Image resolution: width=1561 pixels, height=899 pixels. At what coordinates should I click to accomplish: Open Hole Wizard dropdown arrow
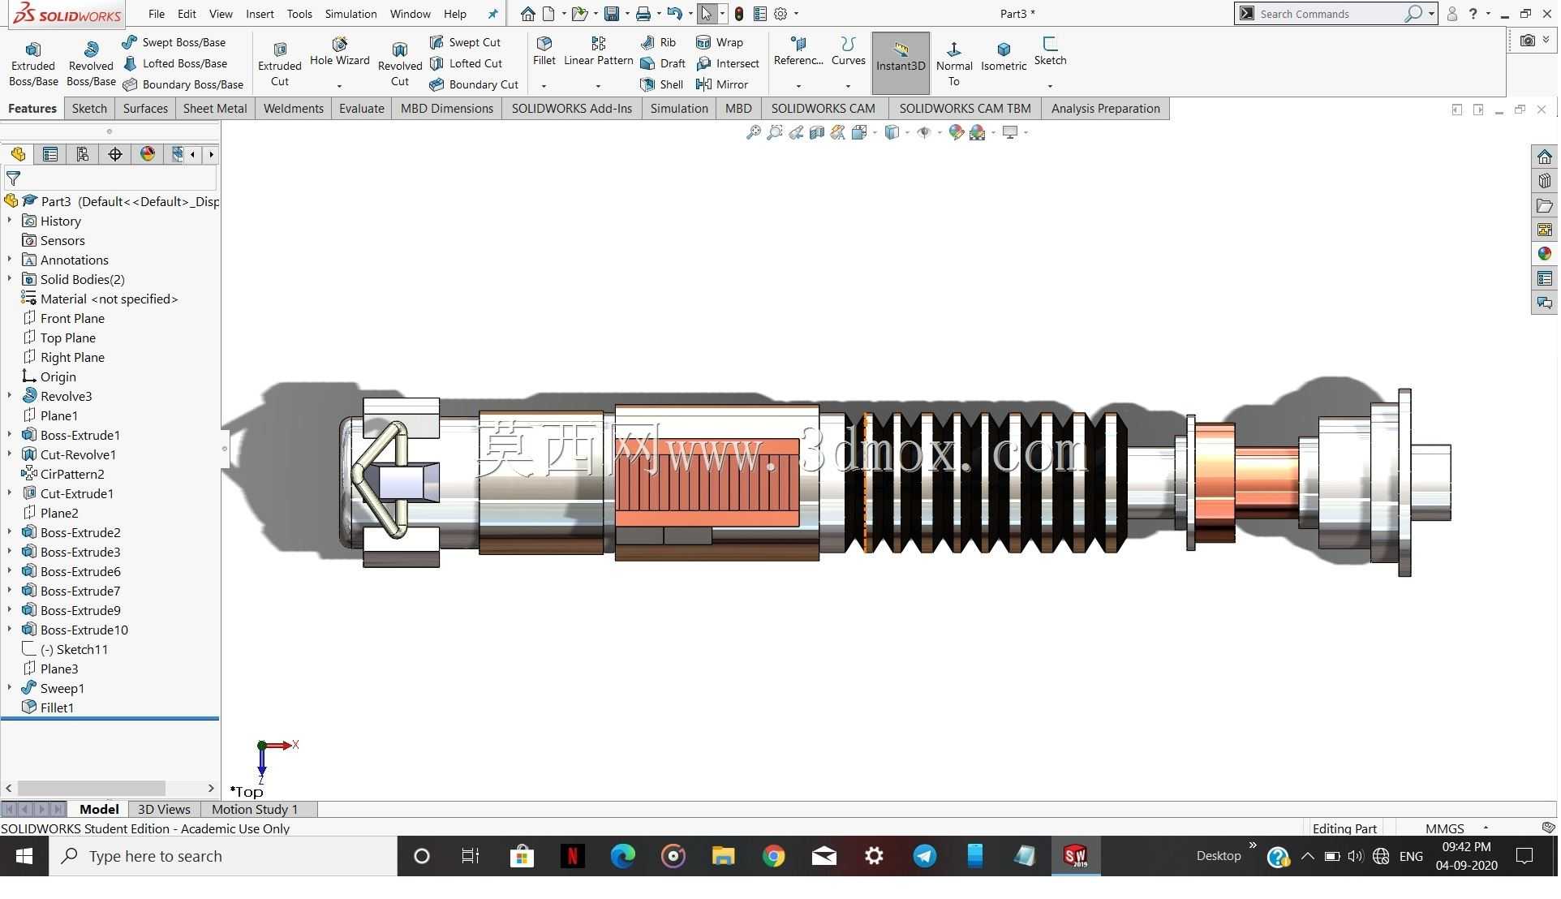pyautogui.click(x=339, y=85)
